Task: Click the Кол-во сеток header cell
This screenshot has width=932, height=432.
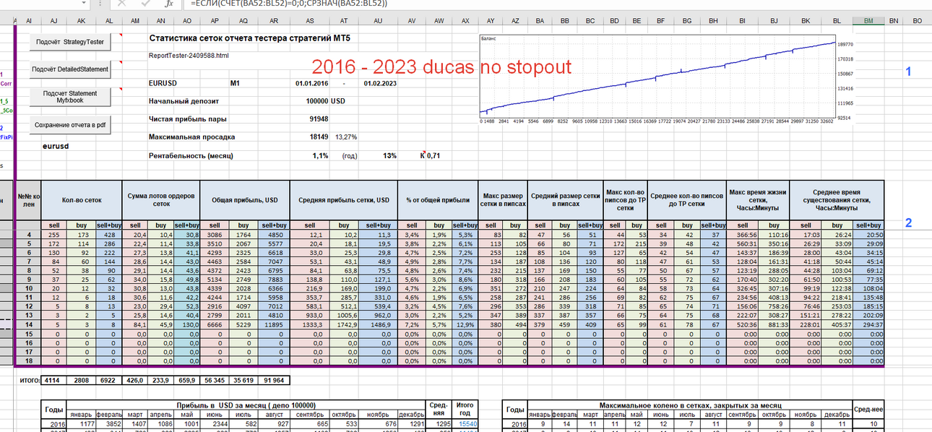Action: pyautogui.click(x=81, y=199)
